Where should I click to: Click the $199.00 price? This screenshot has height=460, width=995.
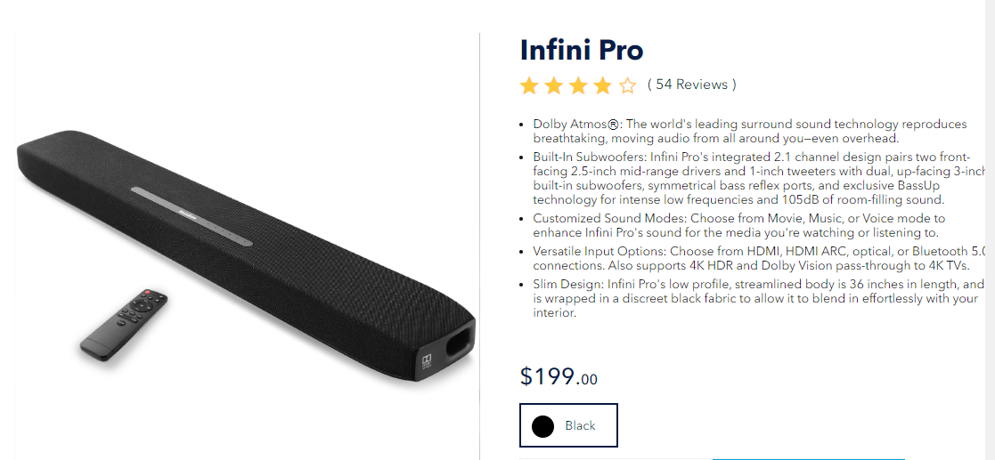[559, 376]
